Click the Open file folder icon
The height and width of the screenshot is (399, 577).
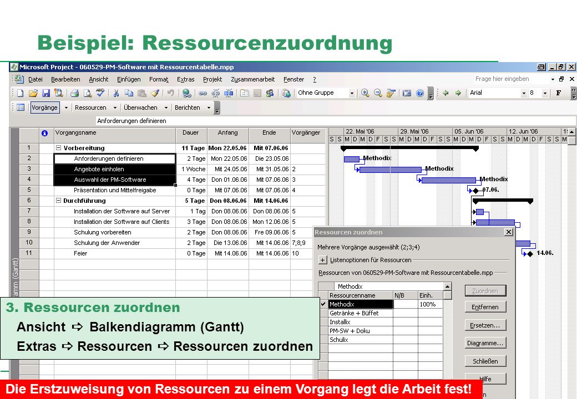pos(33,93)
